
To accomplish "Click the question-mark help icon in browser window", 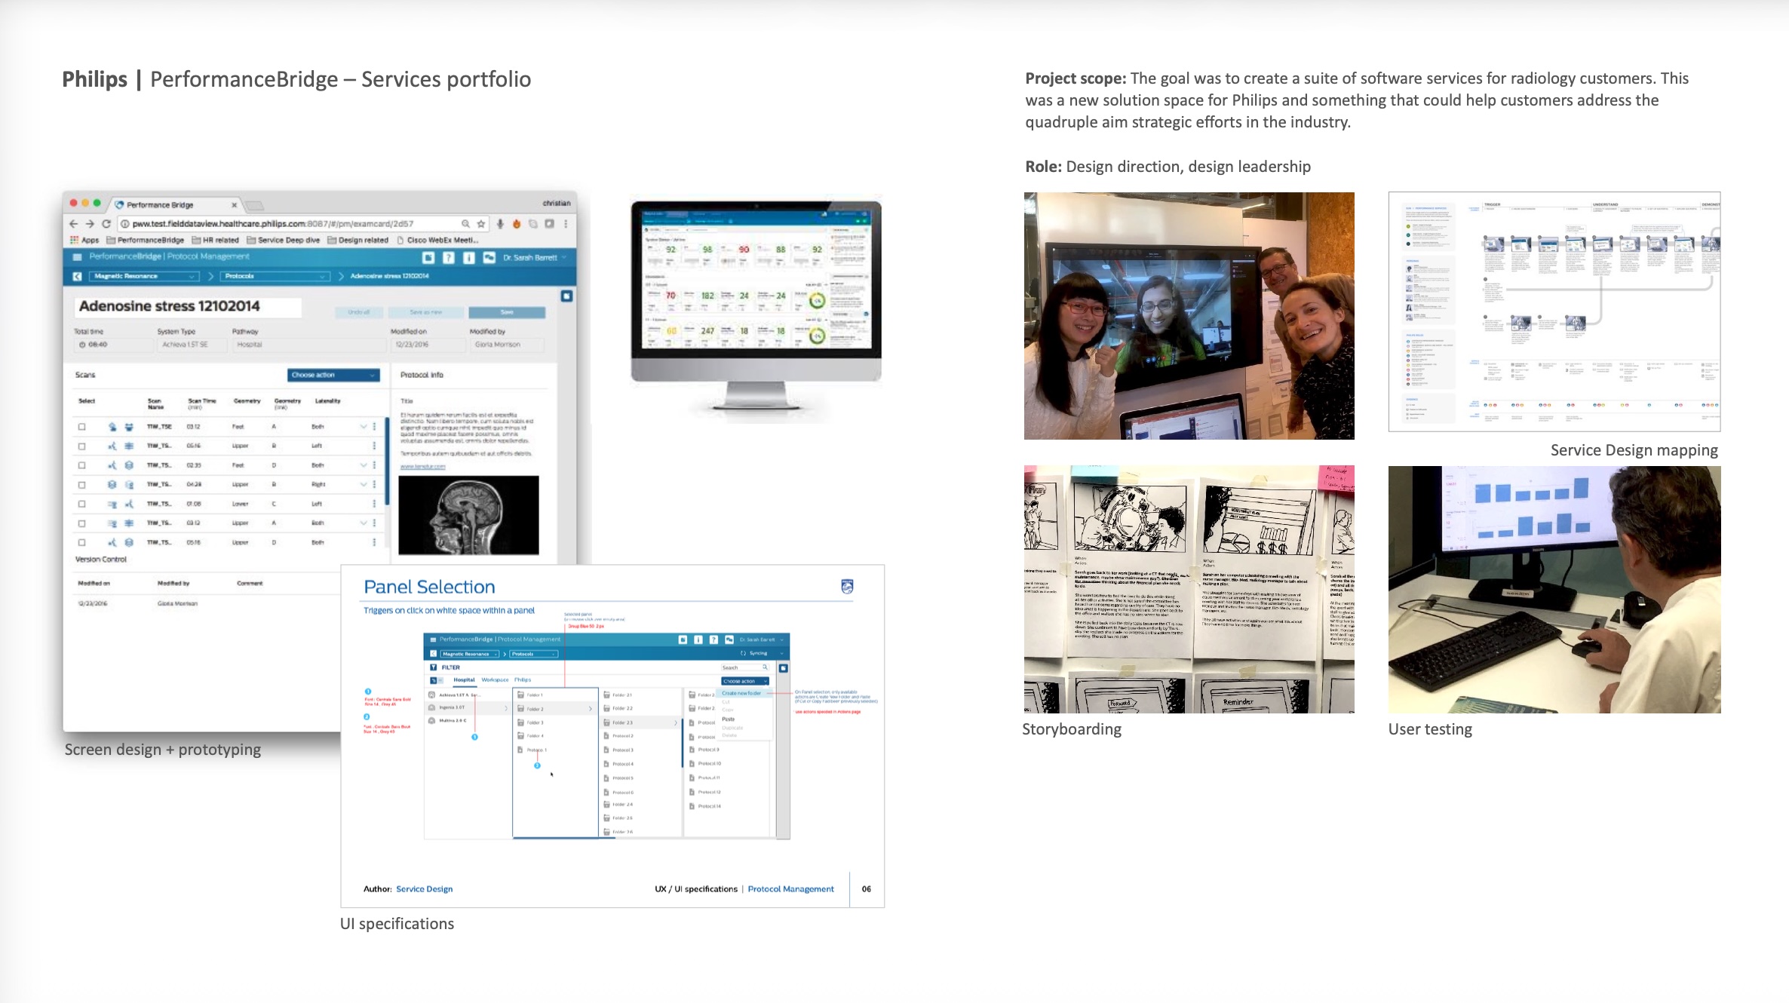I will 448,258.
